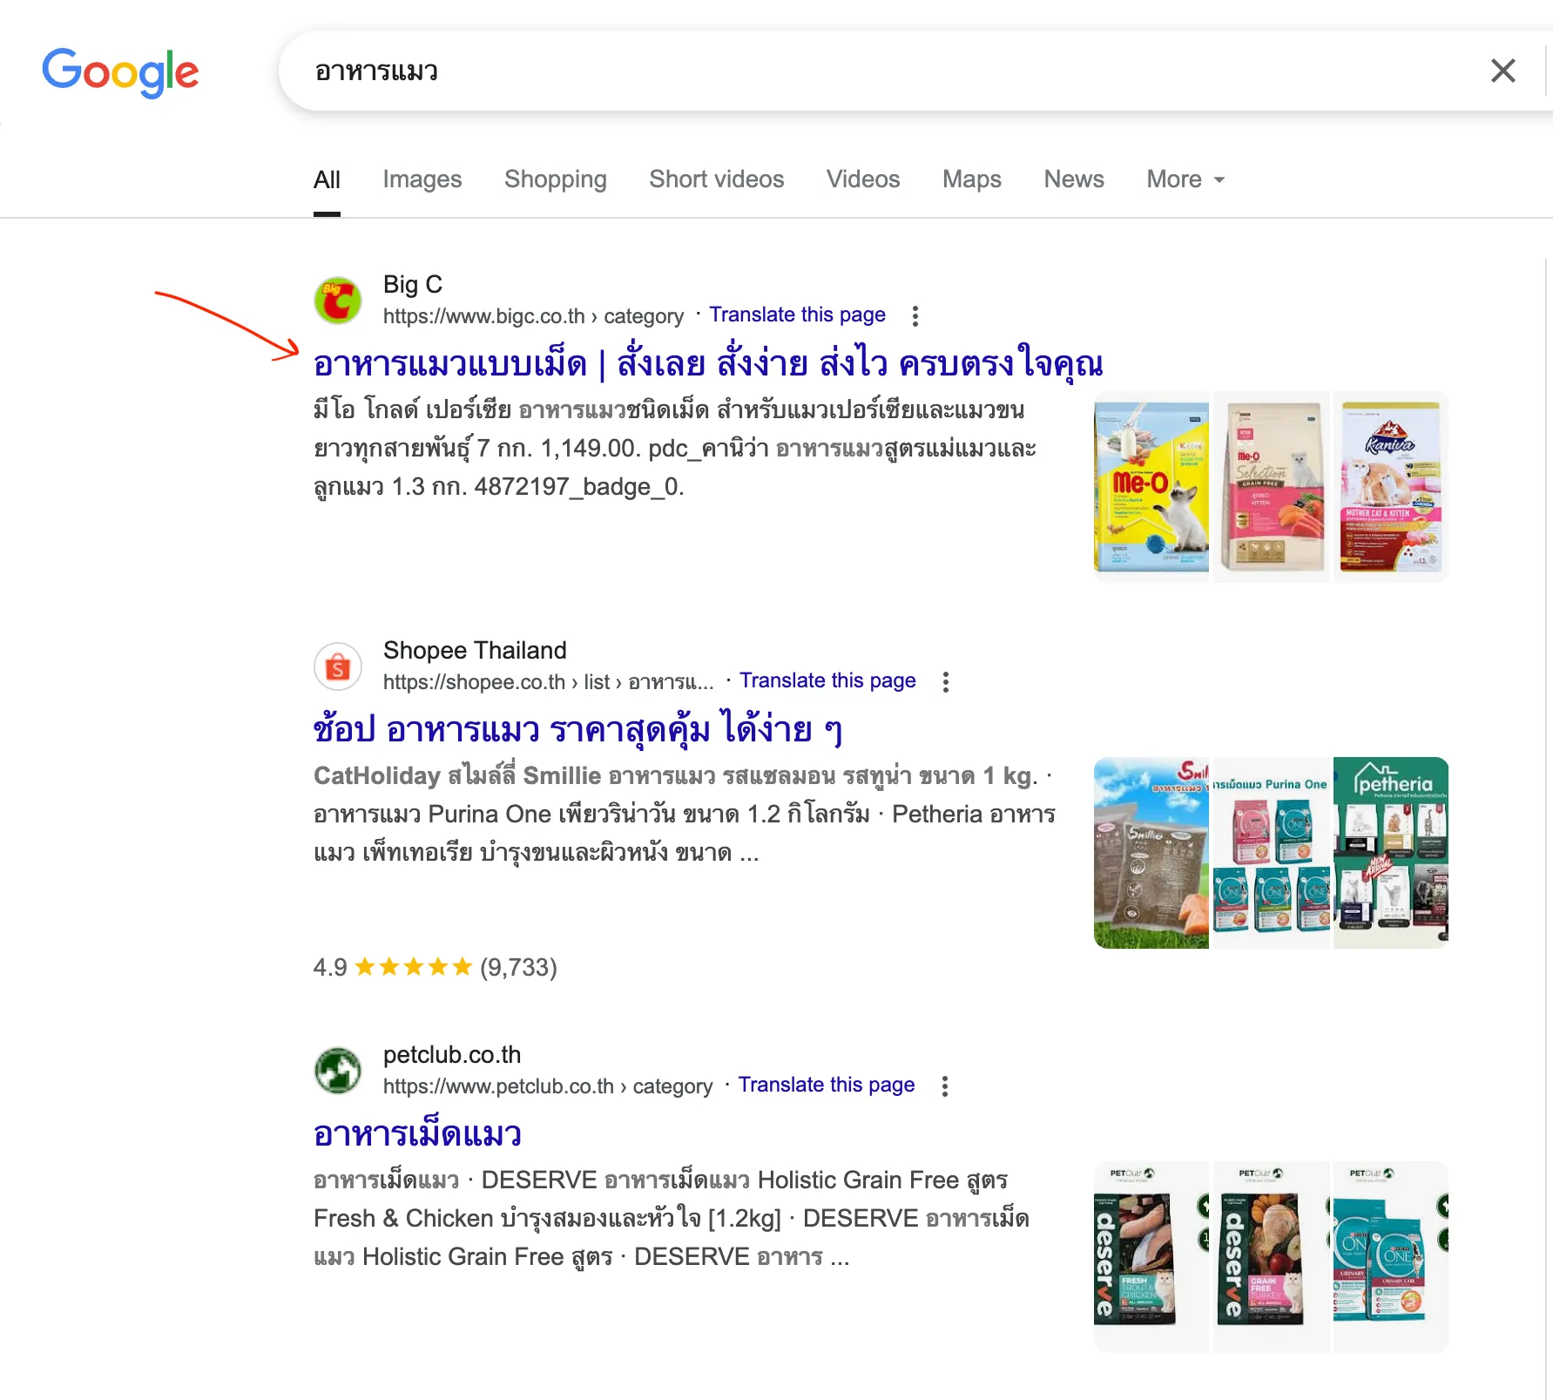Switch to the Images tab
The image size is (1553, 1400).
point(422,179)
